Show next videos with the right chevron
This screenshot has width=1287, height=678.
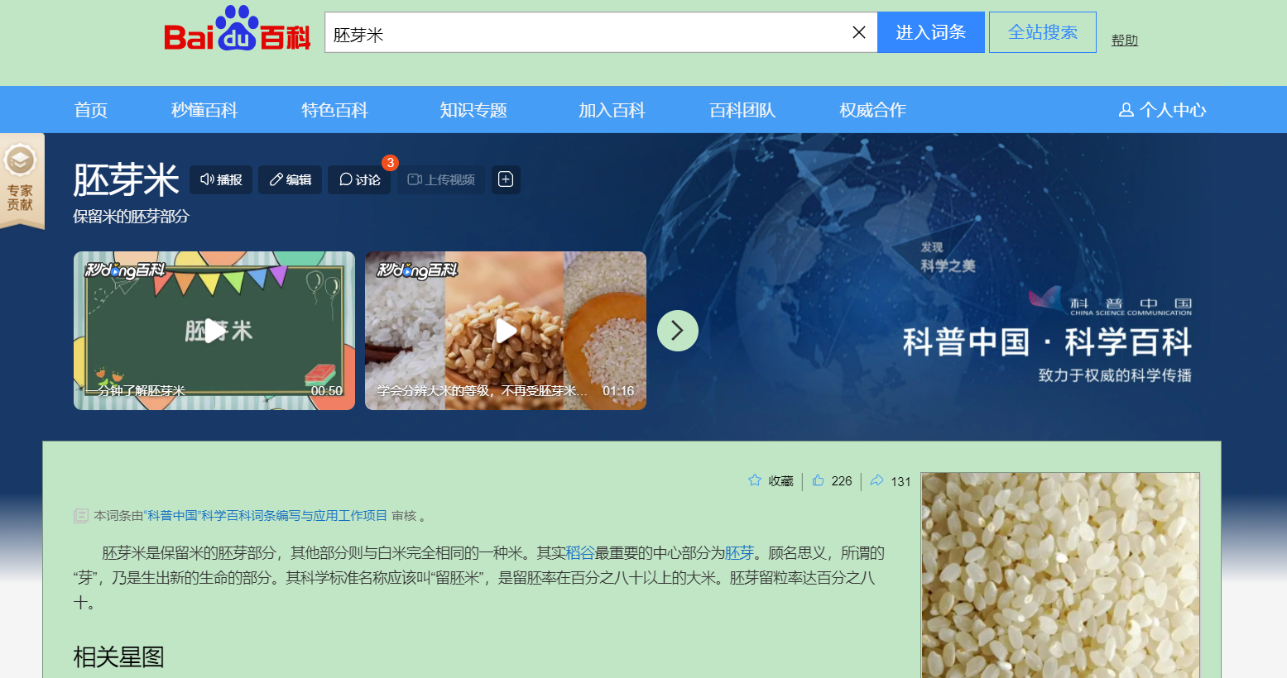coord(677,331)
